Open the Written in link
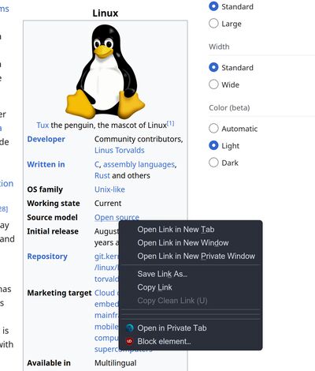The height and width of the screenshot is (371, 315). 46,164
